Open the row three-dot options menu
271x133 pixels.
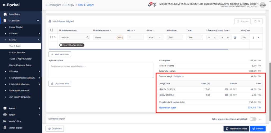click(254, 38)
